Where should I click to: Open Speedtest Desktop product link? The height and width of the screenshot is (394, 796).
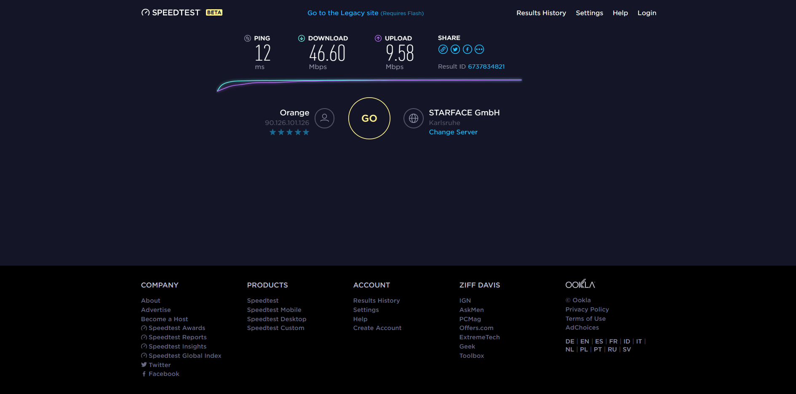click(277, 319)
